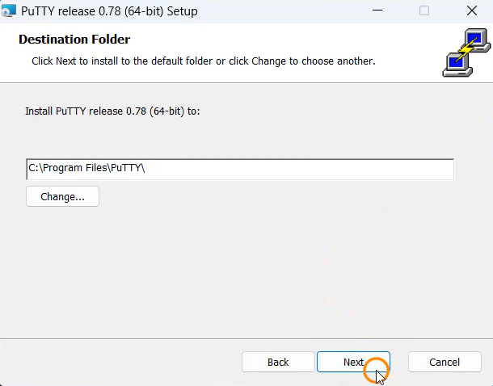Focus the destination folder path field
This screenshot has height=386, width=493.
[x=240, y=170]
